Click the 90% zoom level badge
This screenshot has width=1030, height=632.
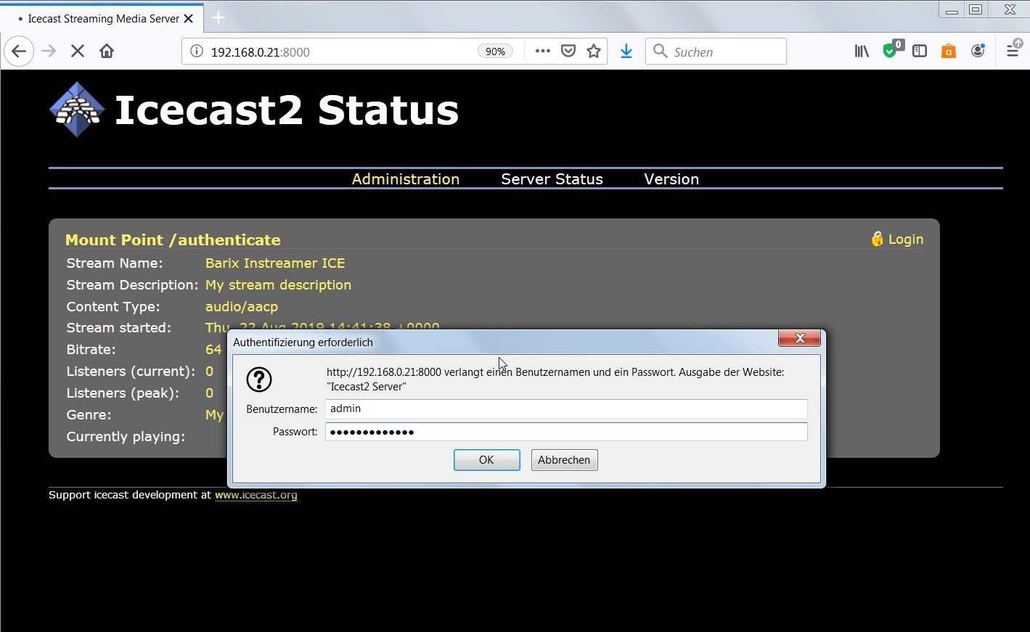click(495, 52)
